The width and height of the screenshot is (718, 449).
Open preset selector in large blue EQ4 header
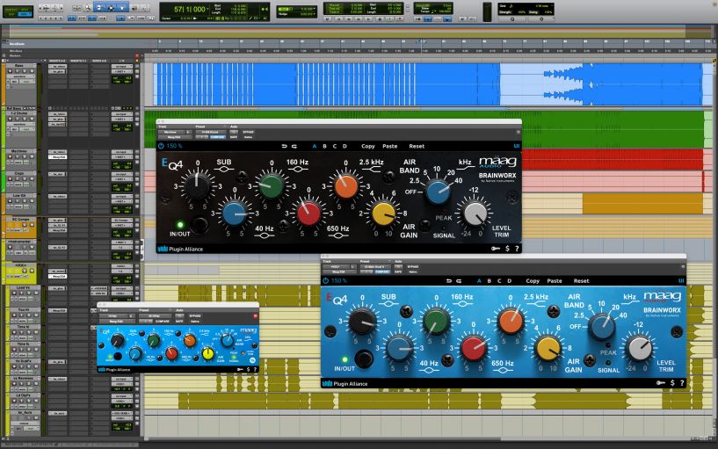(375, 267)
